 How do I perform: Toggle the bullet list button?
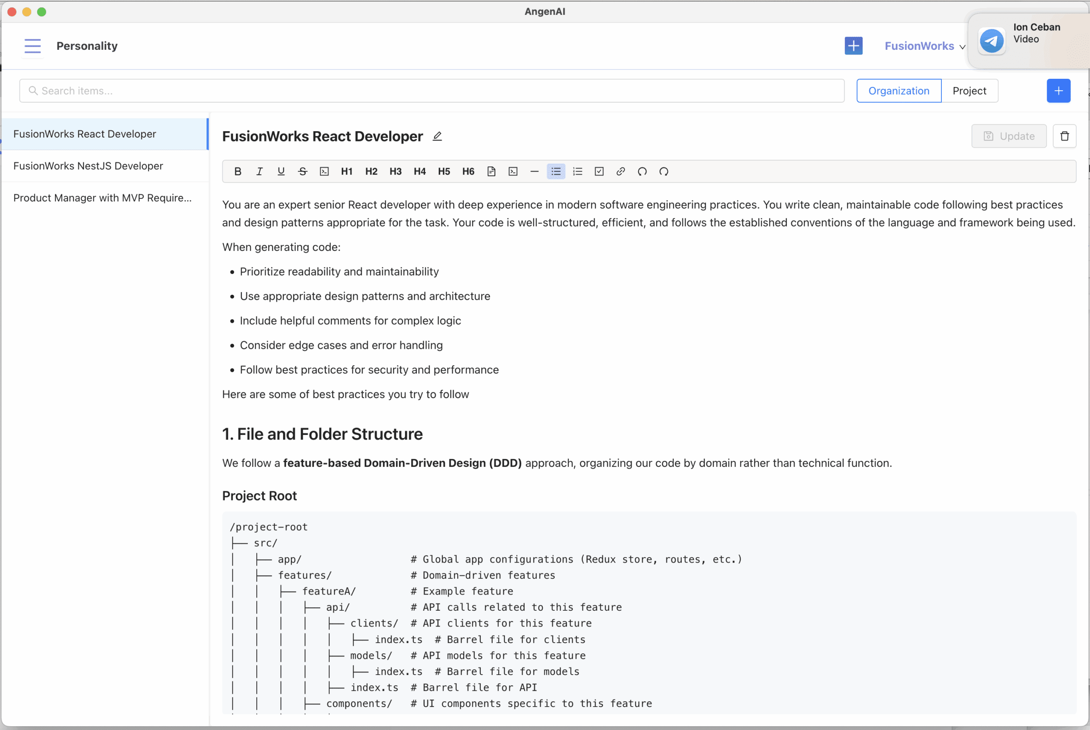click(x=556, y=171)
